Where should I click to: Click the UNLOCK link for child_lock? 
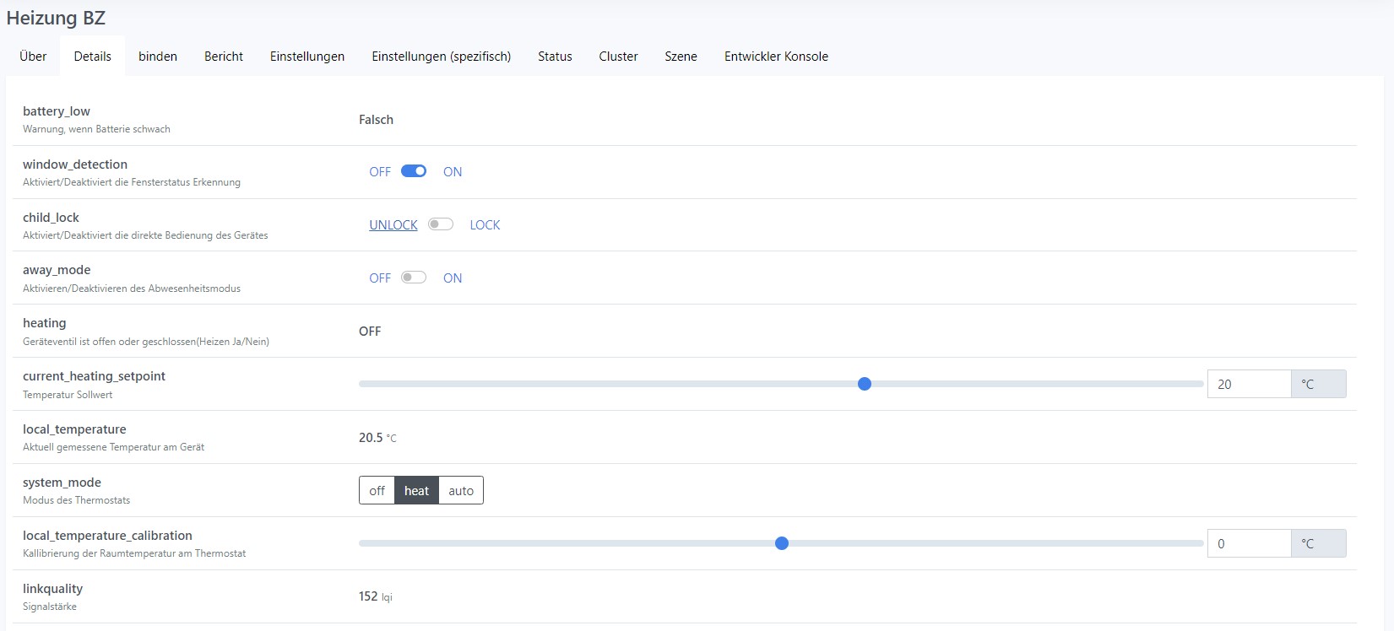pos(393,225)
